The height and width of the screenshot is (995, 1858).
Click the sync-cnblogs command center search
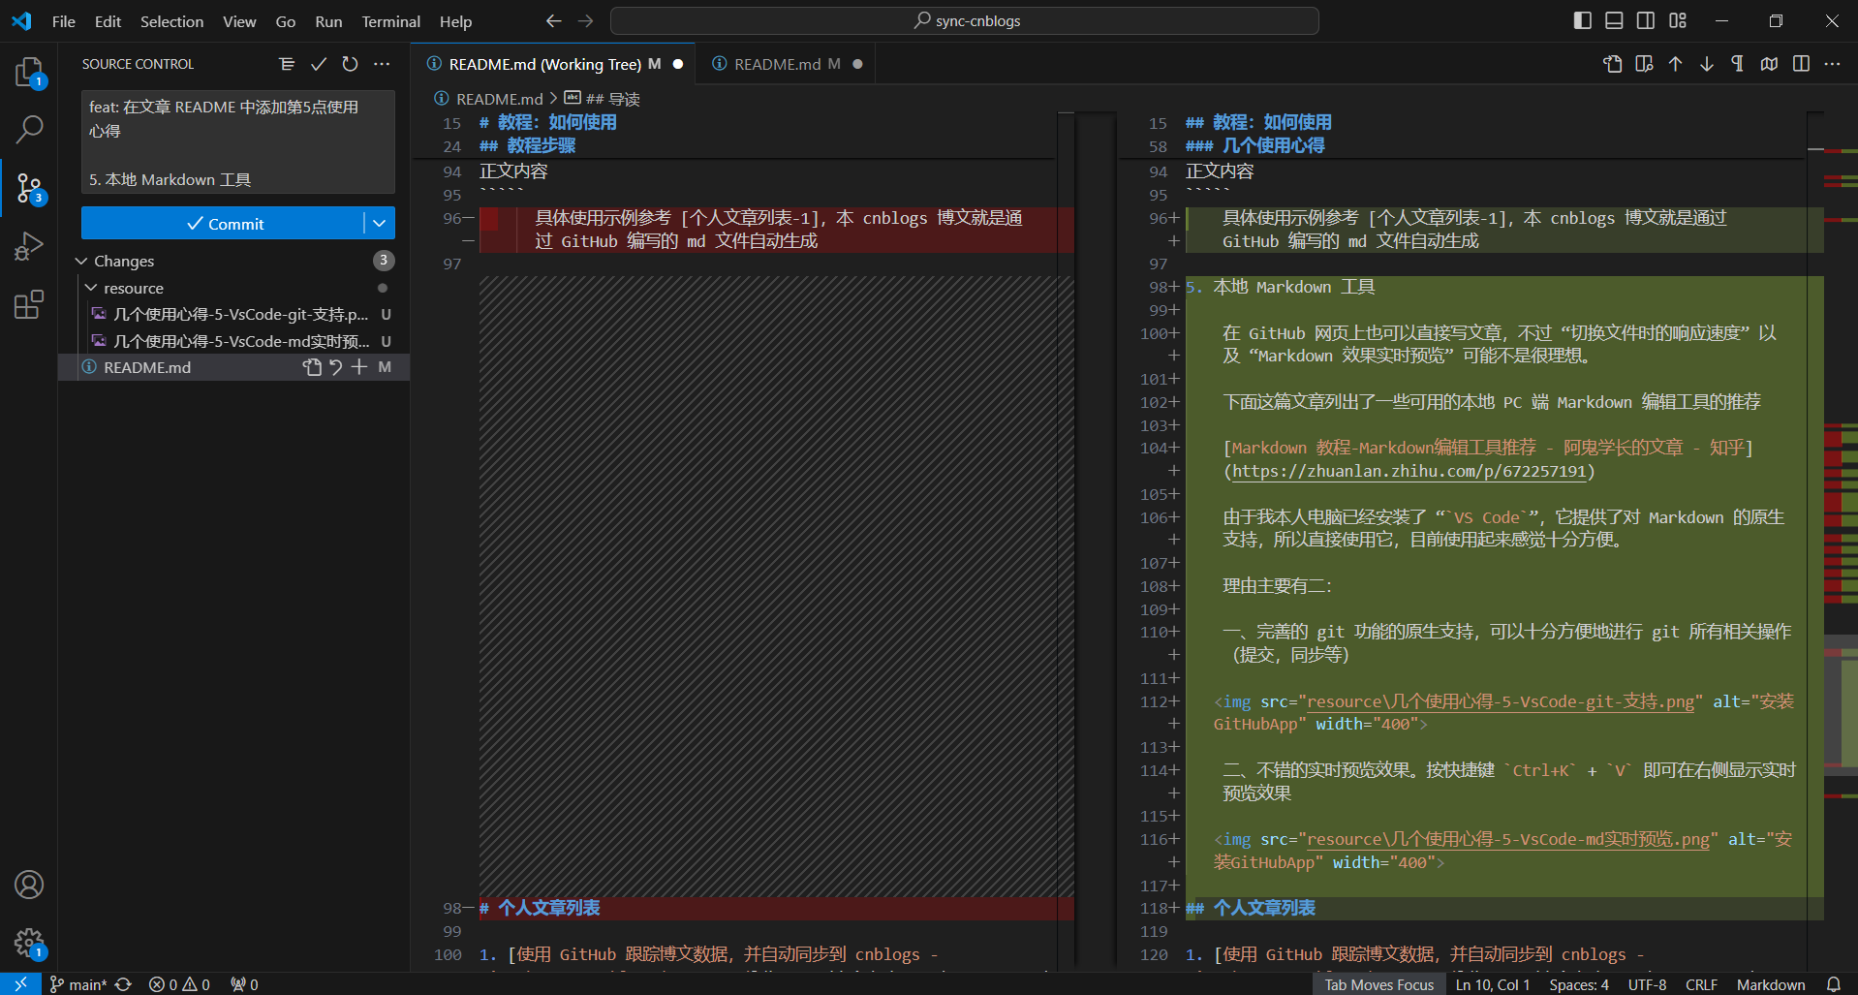pyautogui.click(x=965, y=20)
